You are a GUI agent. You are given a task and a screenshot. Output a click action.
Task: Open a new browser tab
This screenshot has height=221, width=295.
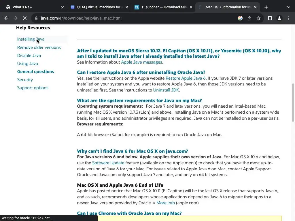tap(266, 7)
